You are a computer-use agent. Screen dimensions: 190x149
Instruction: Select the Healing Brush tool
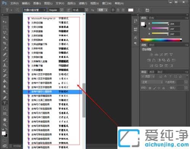point(5,55)
